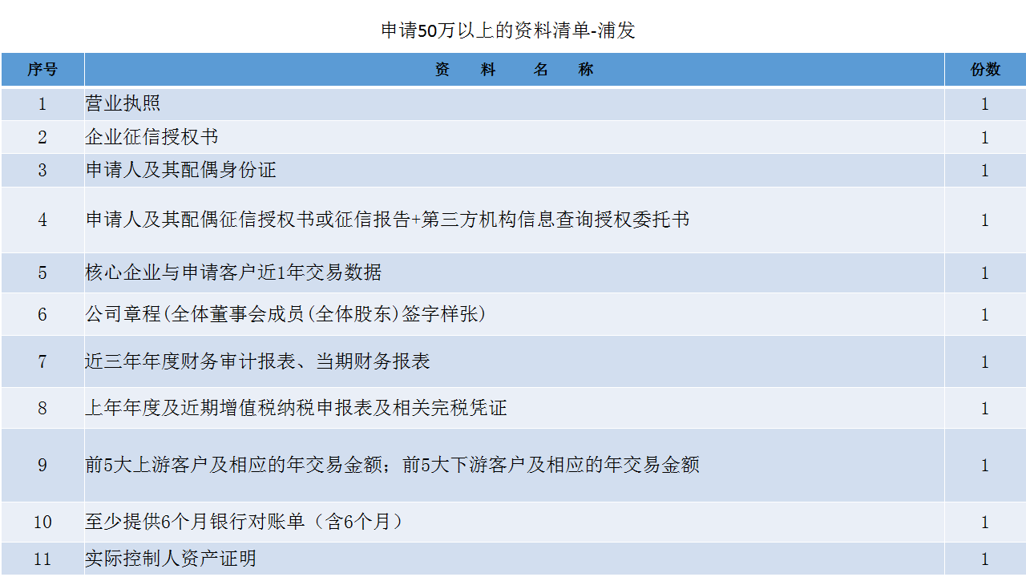Select the 份数 value for 实际控制人资产证明

985,559
